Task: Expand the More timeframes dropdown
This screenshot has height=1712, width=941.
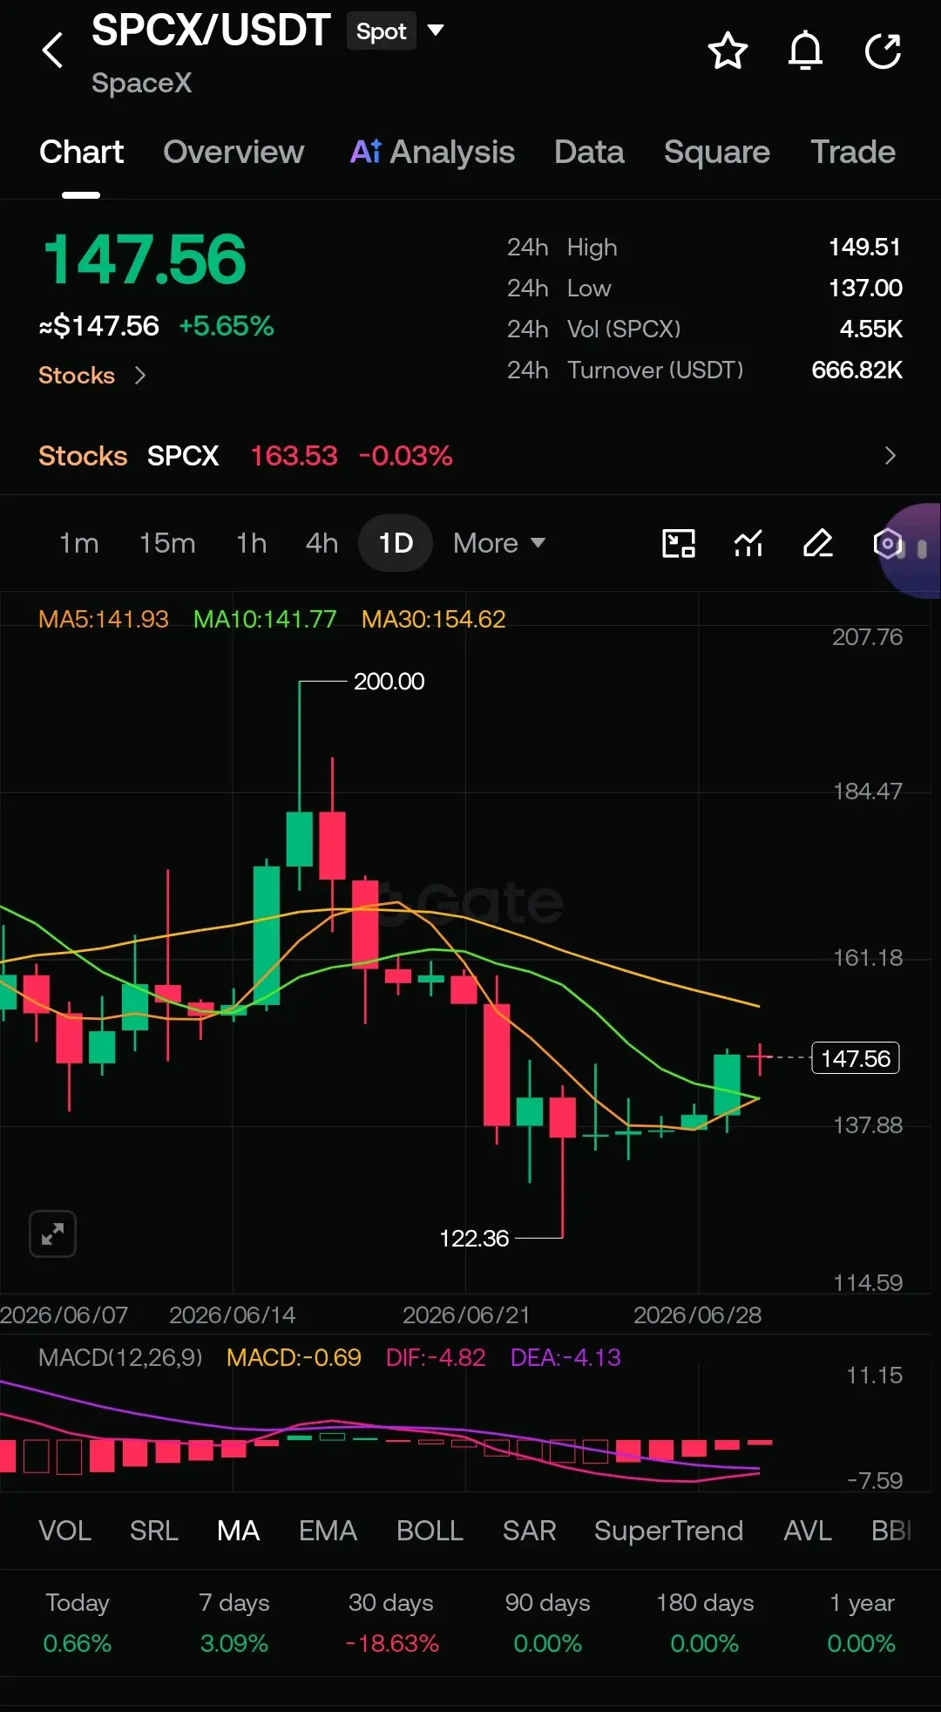Action: 499,543
